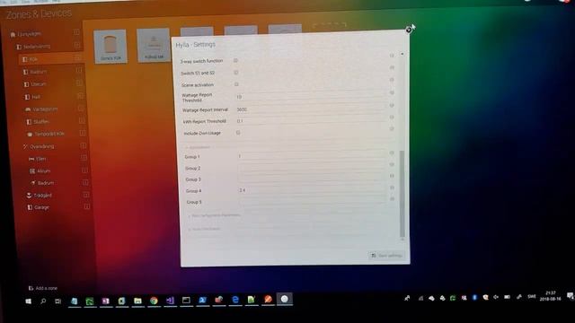Click the small square icon on Garage row
The image size is (575, 323).
(87, 206)
